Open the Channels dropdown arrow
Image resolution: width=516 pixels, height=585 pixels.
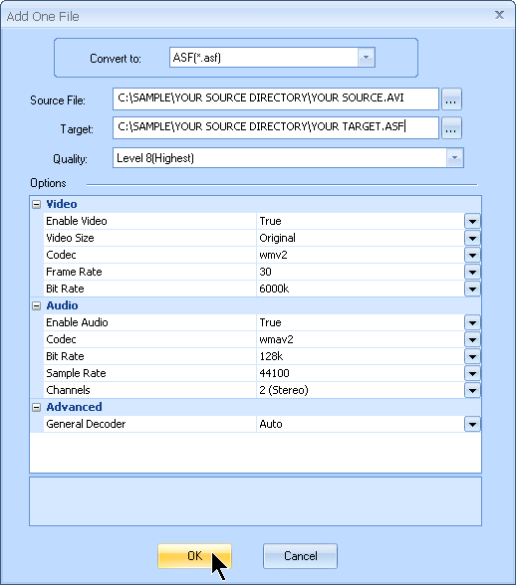click(x=472, y=390)
